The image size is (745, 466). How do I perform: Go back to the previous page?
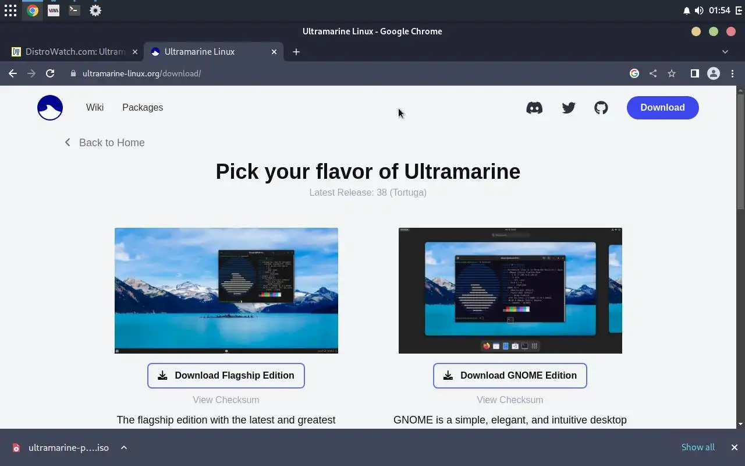pyautogui.click(x=13, y=73)
